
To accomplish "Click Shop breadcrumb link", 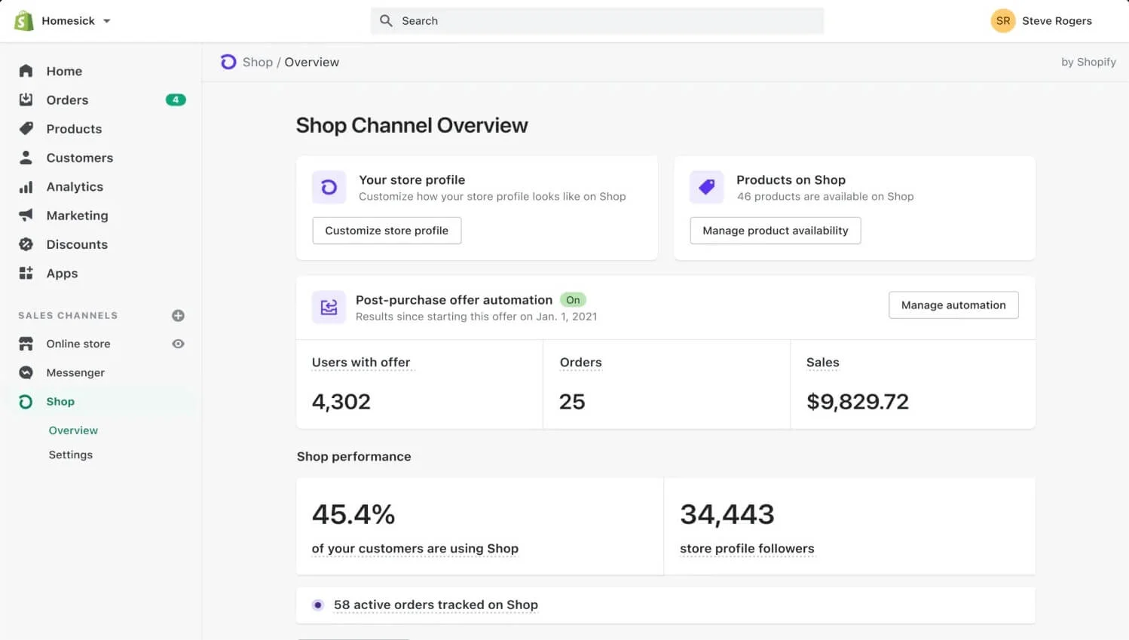I will (257, 62).
